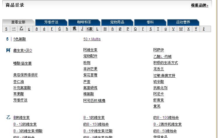Click the 杏仁油 link
The width and height of the screenshot is (218, 138).
tap(18, 82)
